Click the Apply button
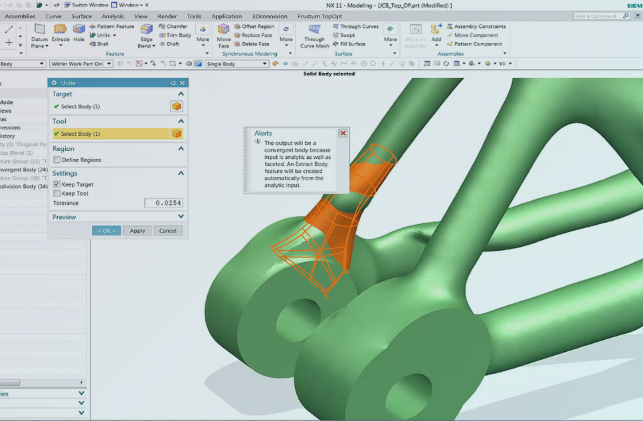Viewport: 643px width, 421px height. click(x=138, y=230)
